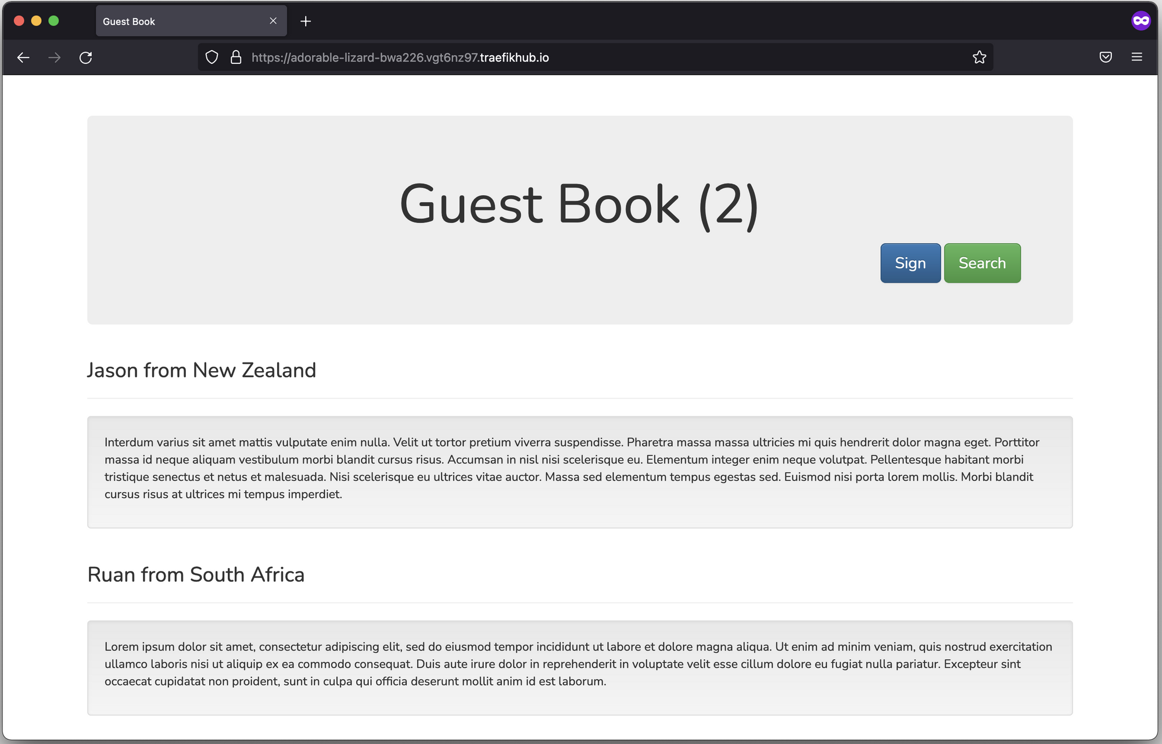
Task: Close the Guest Book tab
Action: 273,21
